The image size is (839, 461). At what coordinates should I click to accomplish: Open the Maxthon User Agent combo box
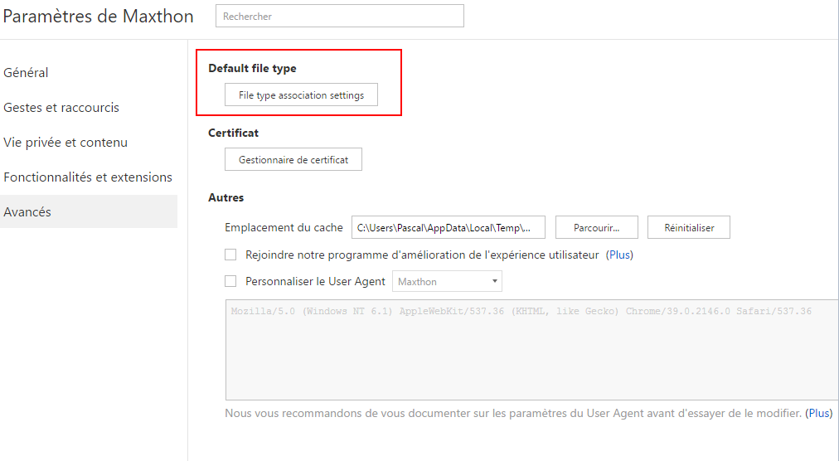coord(447,282)
